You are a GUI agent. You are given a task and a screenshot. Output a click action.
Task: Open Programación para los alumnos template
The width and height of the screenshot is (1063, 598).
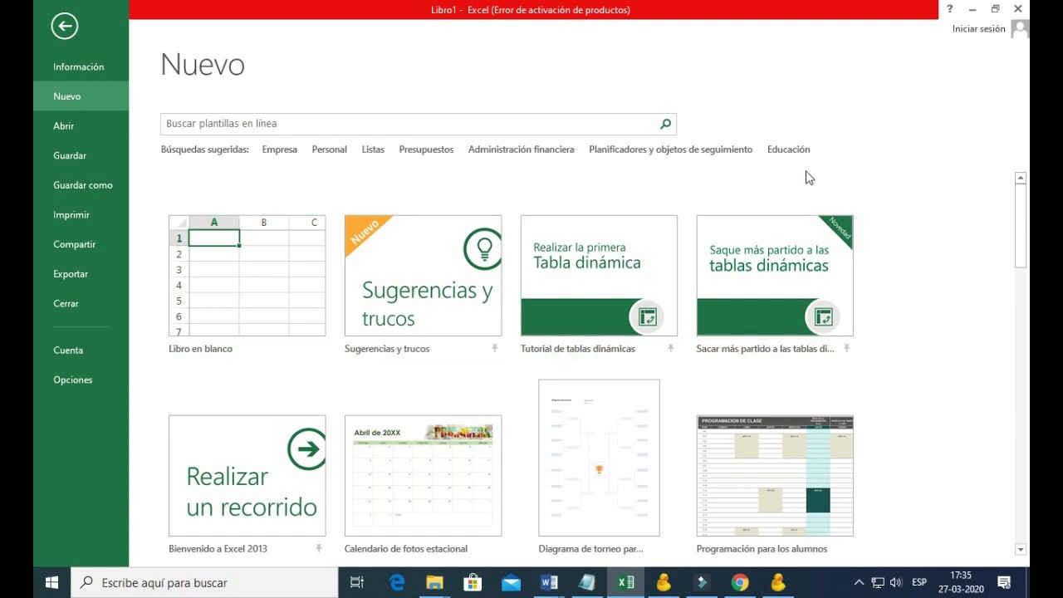pyautogui.click(x=775, y=476)
